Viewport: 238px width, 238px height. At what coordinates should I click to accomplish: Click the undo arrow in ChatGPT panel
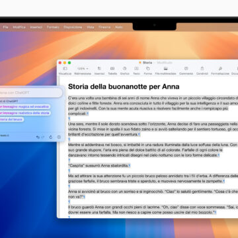(x=38, y=137)
